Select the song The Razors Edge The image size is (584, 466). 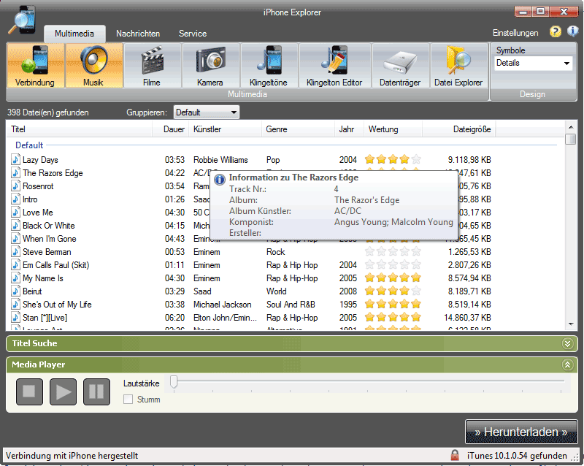pyautogui.click(x=53, y=173)
